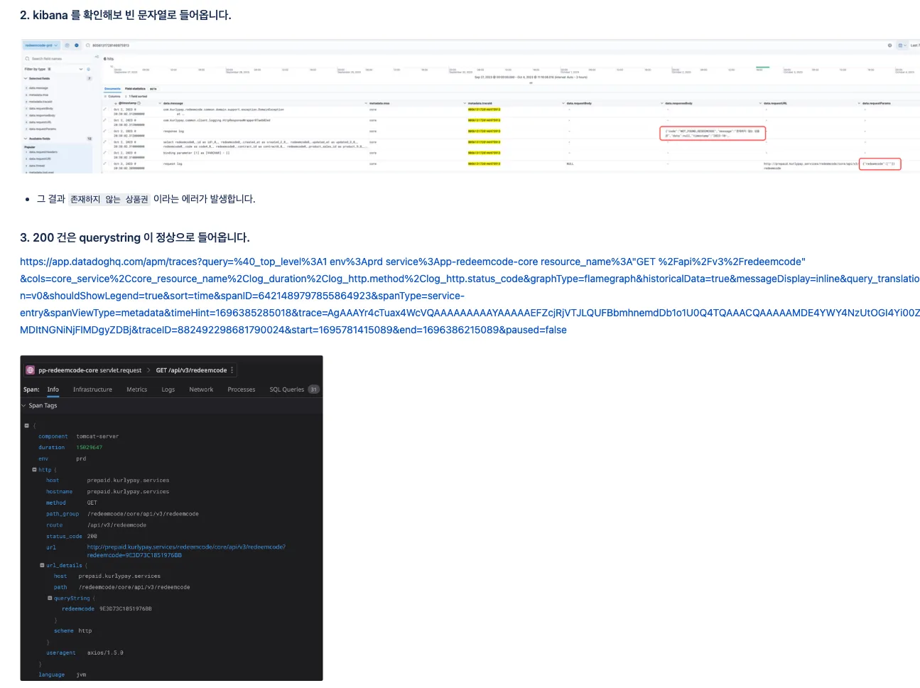Click the GET /api/v3/redeemcode breadcrumb
Viewport: 920px width, 688px height.
[x=192, y=370]
